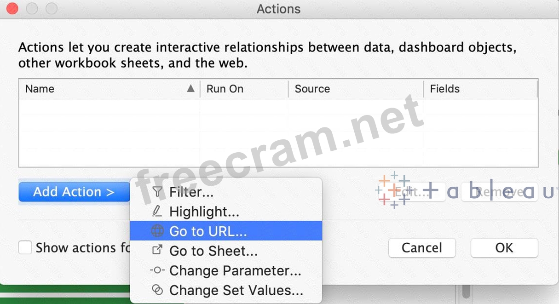Screen dimensions: 559x304
Task: Close the Actions window with red button
Action: (12, 9)
